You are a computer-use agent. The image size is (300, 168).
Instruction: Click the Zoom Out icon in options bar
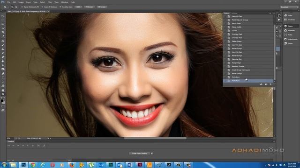16,7
